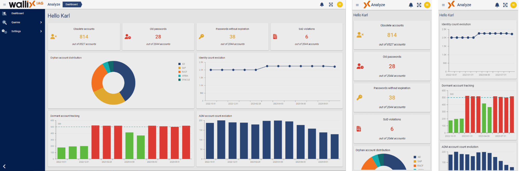Click the Dashboard breadcrumb tab in header
The width and height of the screenshot is (519, 171).
[72, 4]
